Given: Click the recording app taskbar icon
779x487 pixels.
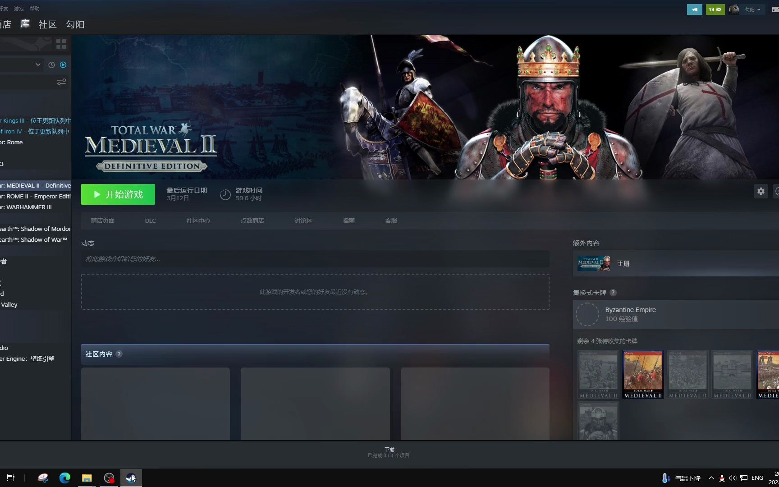Looking at the screenshot, I should click(109, 478).
